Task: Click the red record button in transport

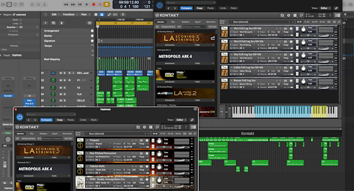Action: point(94,4)
